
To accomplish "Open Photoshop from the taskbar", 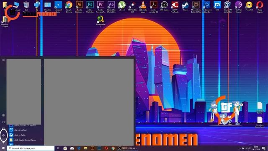I will click(x=99, y=148).
